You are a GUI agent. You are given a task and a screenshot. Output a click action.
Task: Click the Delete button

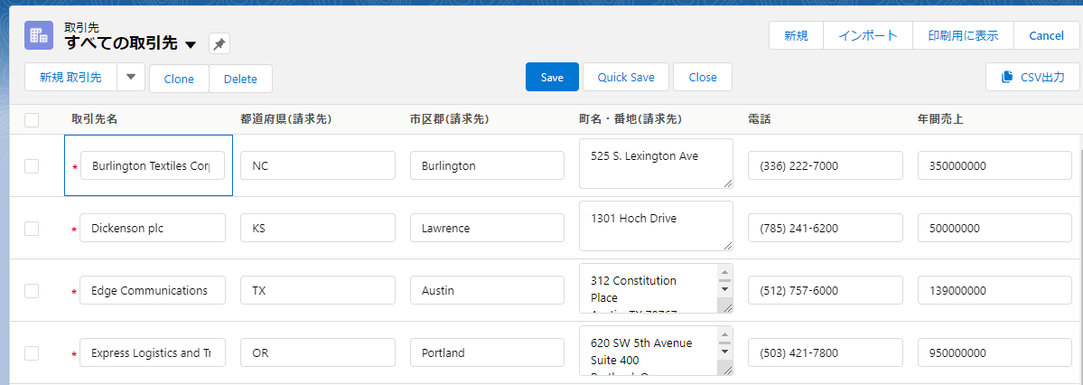click(240, 79)
